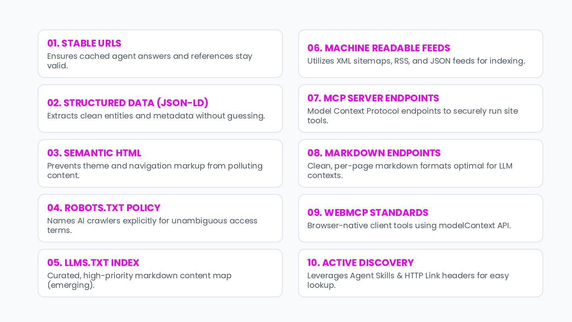572x322 pixels.
Task: Click 'Curated, high-priority markdown content map' text
Action: click(139, 275)
